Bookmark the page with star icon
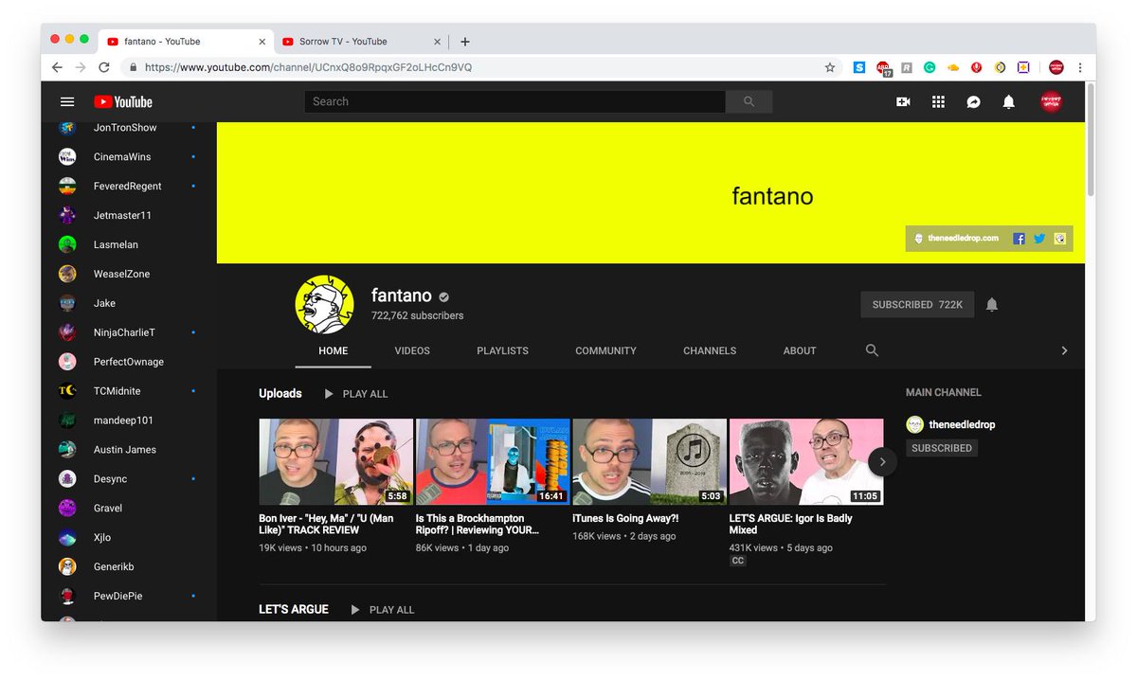1137x680 pixels. tap(830, 67)
